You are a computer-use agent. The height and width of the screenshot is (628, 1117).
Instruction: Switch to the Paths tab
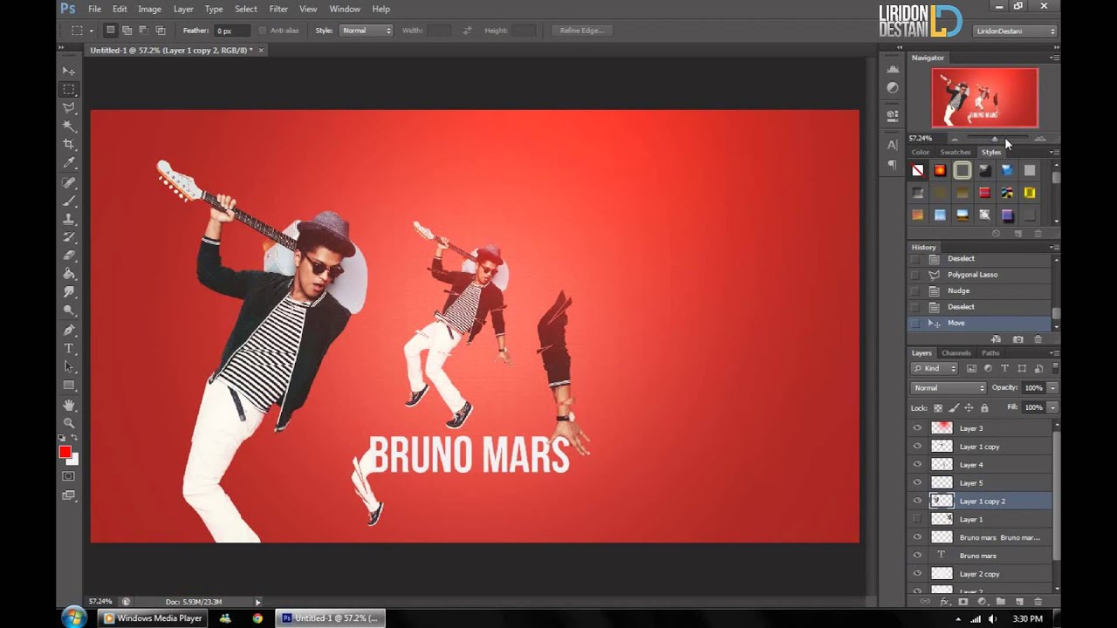[x=990, y=353]
